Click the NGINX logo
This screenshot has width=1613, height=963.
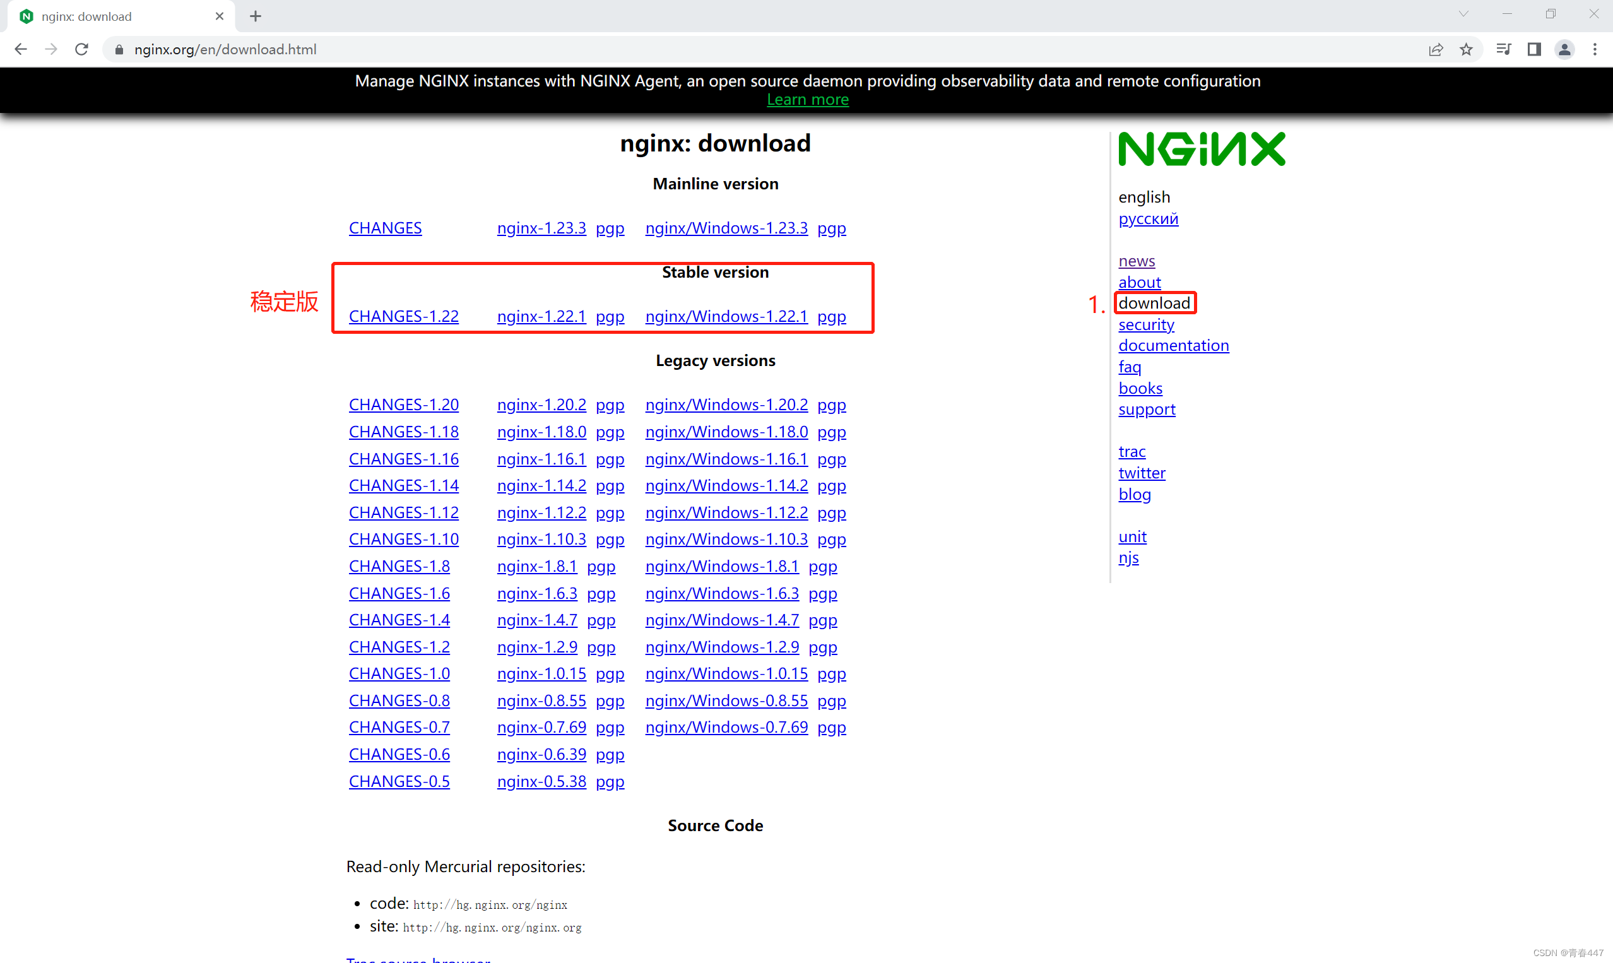click(x=1201, y=150)
